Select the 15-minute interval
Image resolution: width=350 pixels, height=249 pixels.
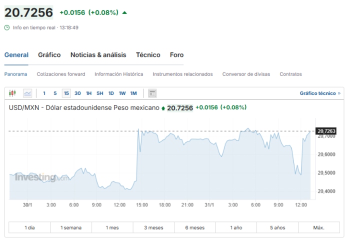tap(66, 93)
